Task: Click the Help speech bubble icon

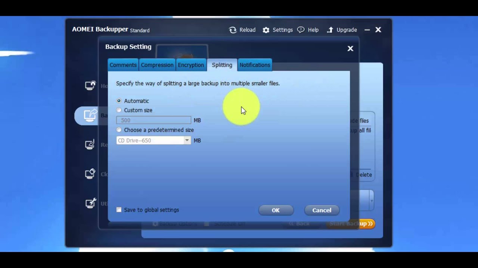Action: (x=301, y=30)
